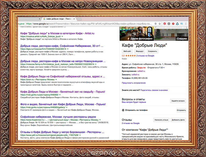Click the address bar URL field

[x=89, y=24]
